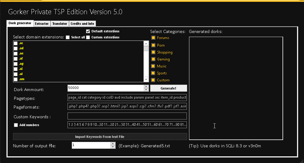Screen dimensions: 304x163
Task: Toggle the Custom category checkbox
Action: [153, 80]
